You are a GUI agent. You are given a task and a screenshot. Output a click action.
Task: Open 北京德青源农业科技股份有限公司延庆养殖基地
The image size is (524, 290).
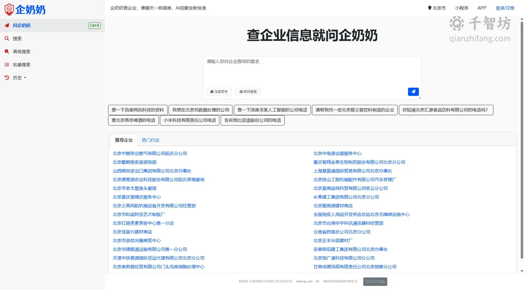[159, 180]
